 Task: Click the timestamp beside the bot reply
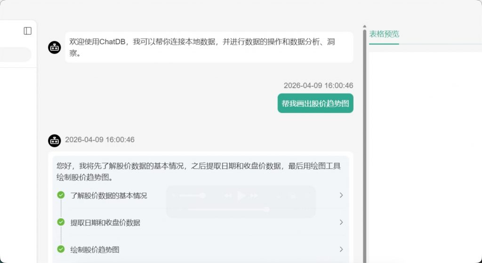[100, 139]
